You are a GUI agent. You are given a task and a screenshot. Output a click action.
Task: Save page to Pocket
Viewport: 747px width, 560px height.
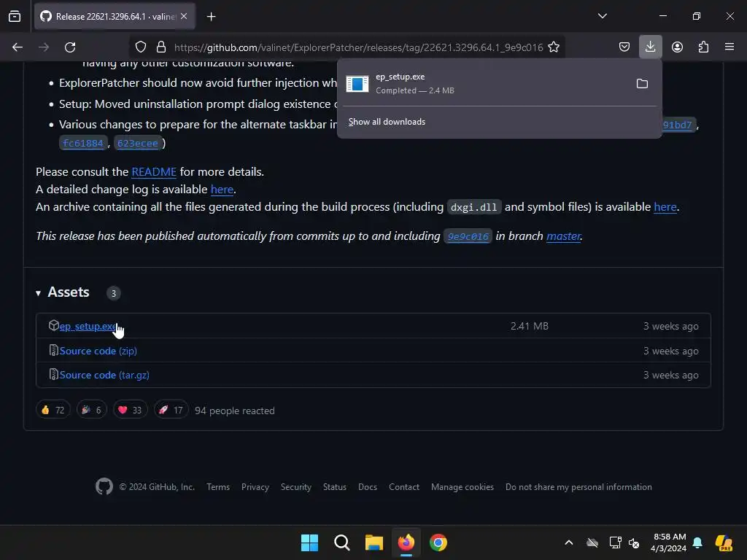click(x=624, y=47)
